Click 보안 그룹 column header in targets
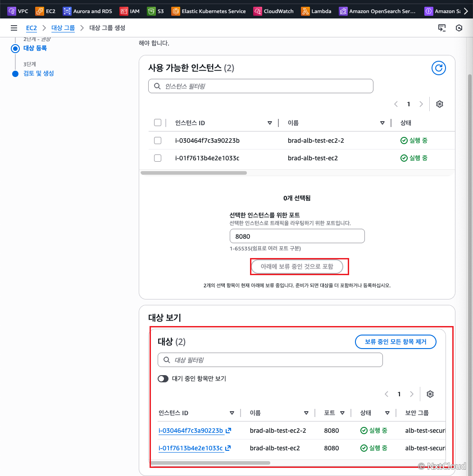The width and height of the screenshot is (473, 476). click(417, 413)
